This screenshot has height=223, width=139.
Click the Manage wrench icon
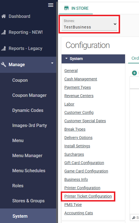(4, 64)
